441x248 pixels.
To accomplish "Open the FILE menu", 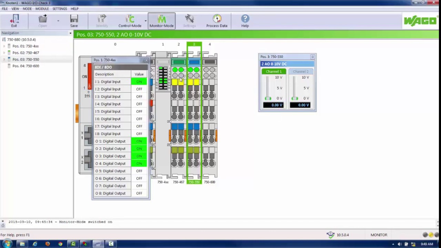I will (5, 9).
